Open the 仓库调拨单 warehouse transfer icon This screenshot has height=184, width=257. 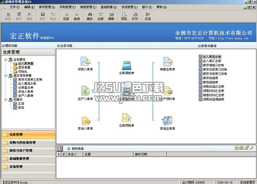click(x=126, y=65)
